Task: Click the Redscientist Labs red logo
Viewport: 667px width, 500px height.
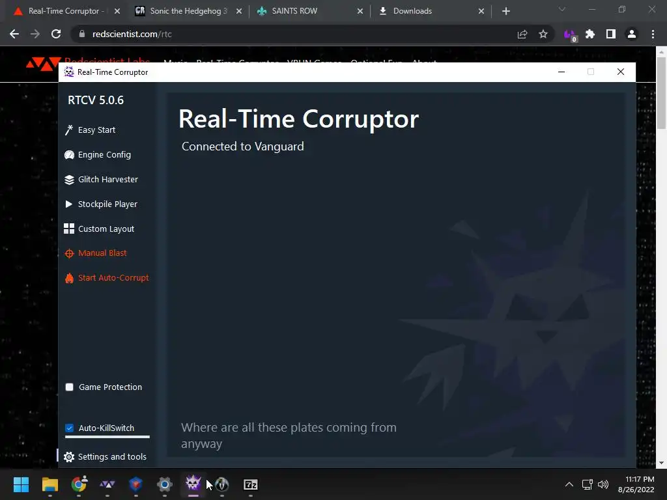Action: [44, 64]
